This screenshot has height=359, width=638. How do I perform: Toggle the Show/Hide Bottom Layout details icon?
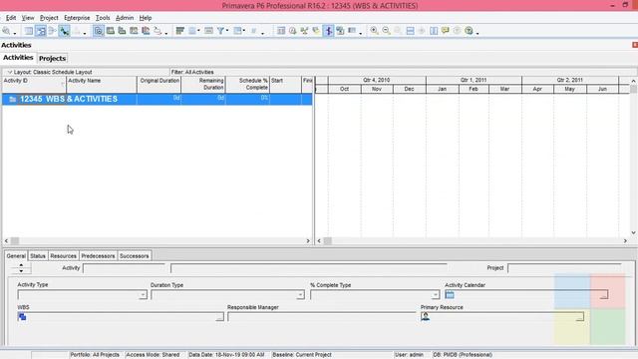tap(99, 31)
